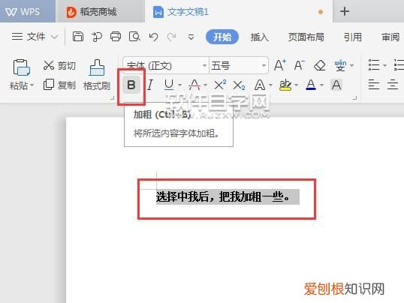
Task: Click plus to add new tab
Action: (x=345, y=11)
